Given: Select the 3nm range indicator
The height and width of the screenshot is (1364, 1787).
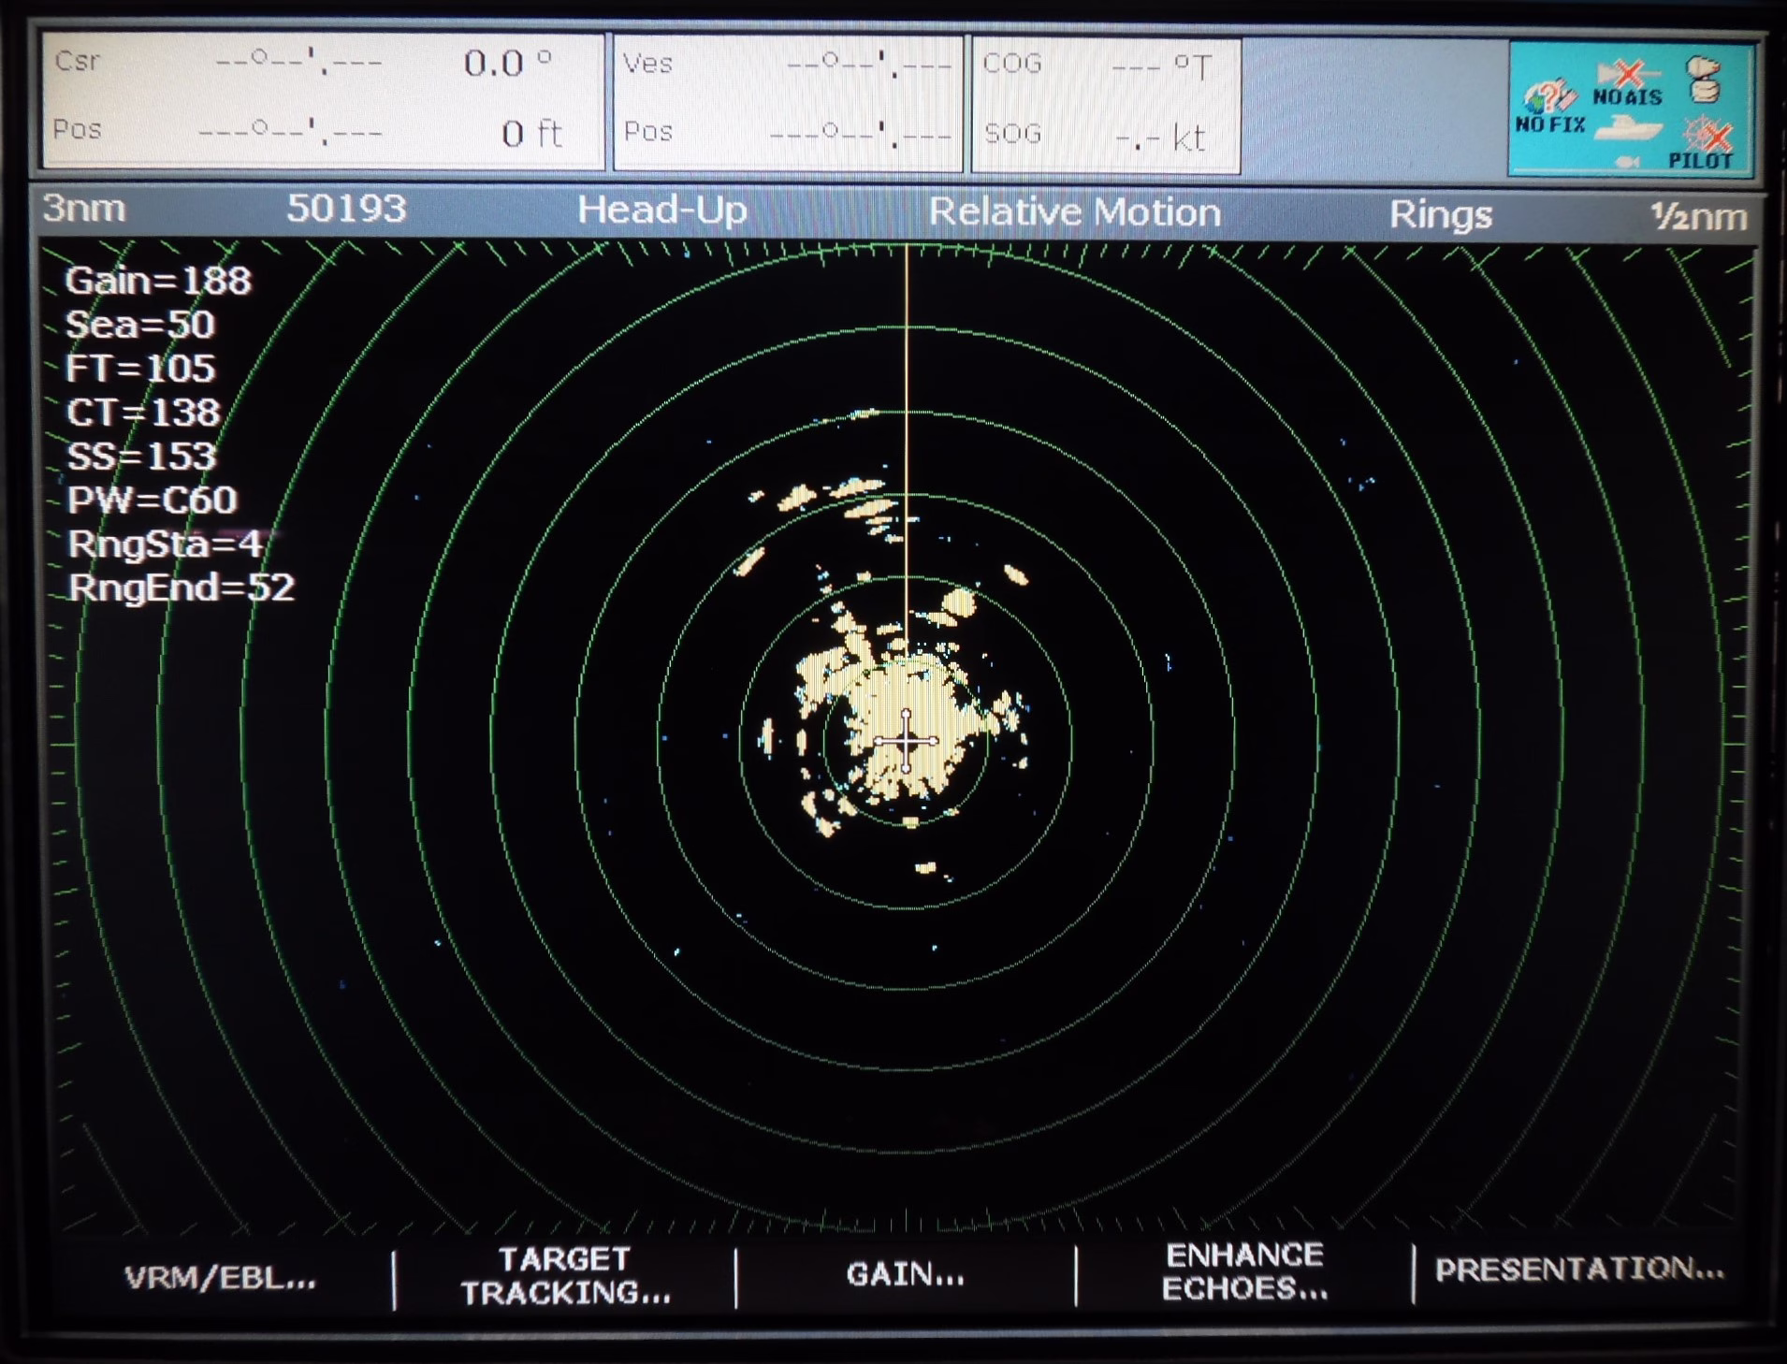Looking at the screenshot, I should [x=83, y=209].
